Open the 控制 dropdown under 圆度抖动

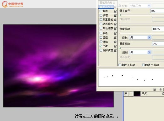click(140, 52)
